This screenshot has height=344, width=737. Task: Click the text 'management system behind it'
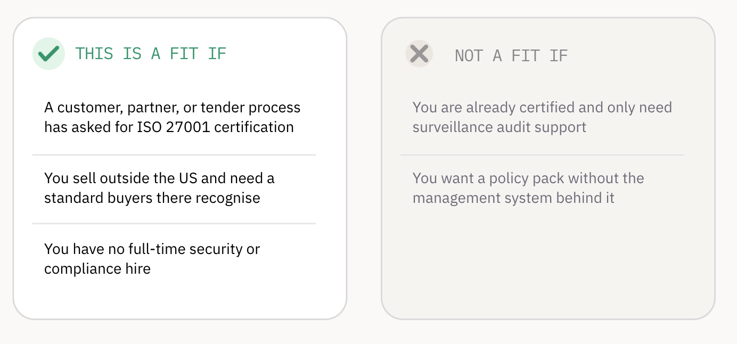pyautogui.click(x=513, y=199)
